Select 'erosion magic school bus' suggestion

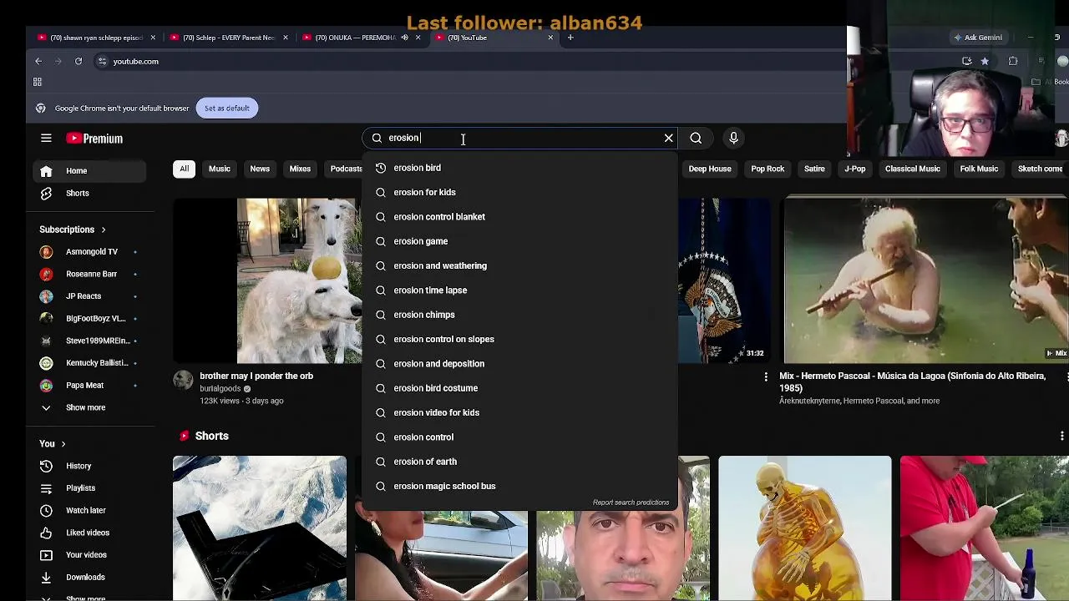(519, 486)
